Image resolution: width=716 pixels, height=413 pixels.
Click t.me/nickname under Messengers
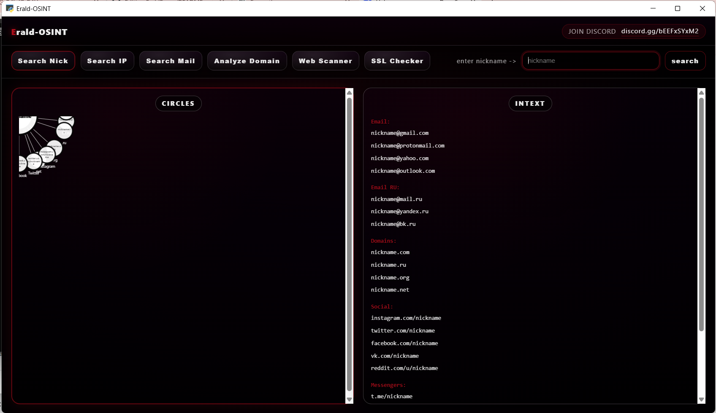392,396
